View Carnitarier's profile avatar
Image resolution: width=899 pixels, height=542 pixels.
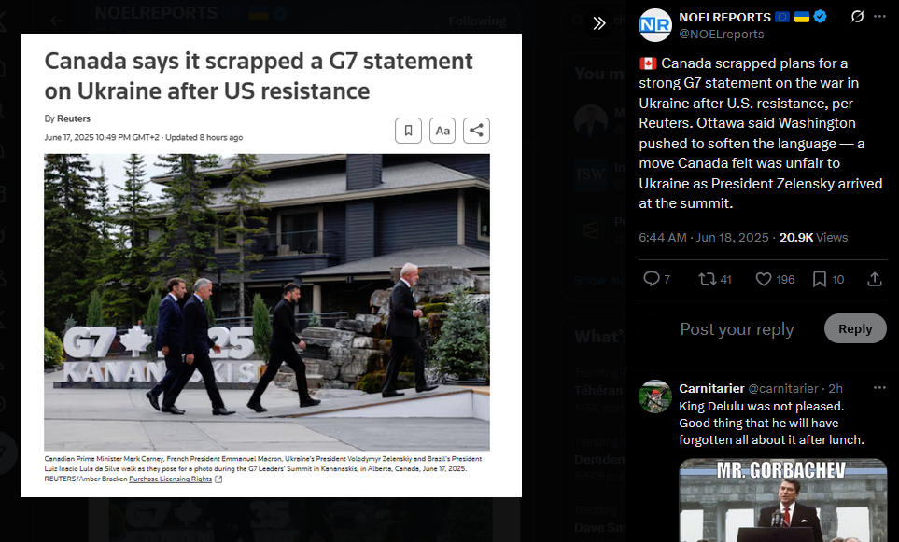654,396
